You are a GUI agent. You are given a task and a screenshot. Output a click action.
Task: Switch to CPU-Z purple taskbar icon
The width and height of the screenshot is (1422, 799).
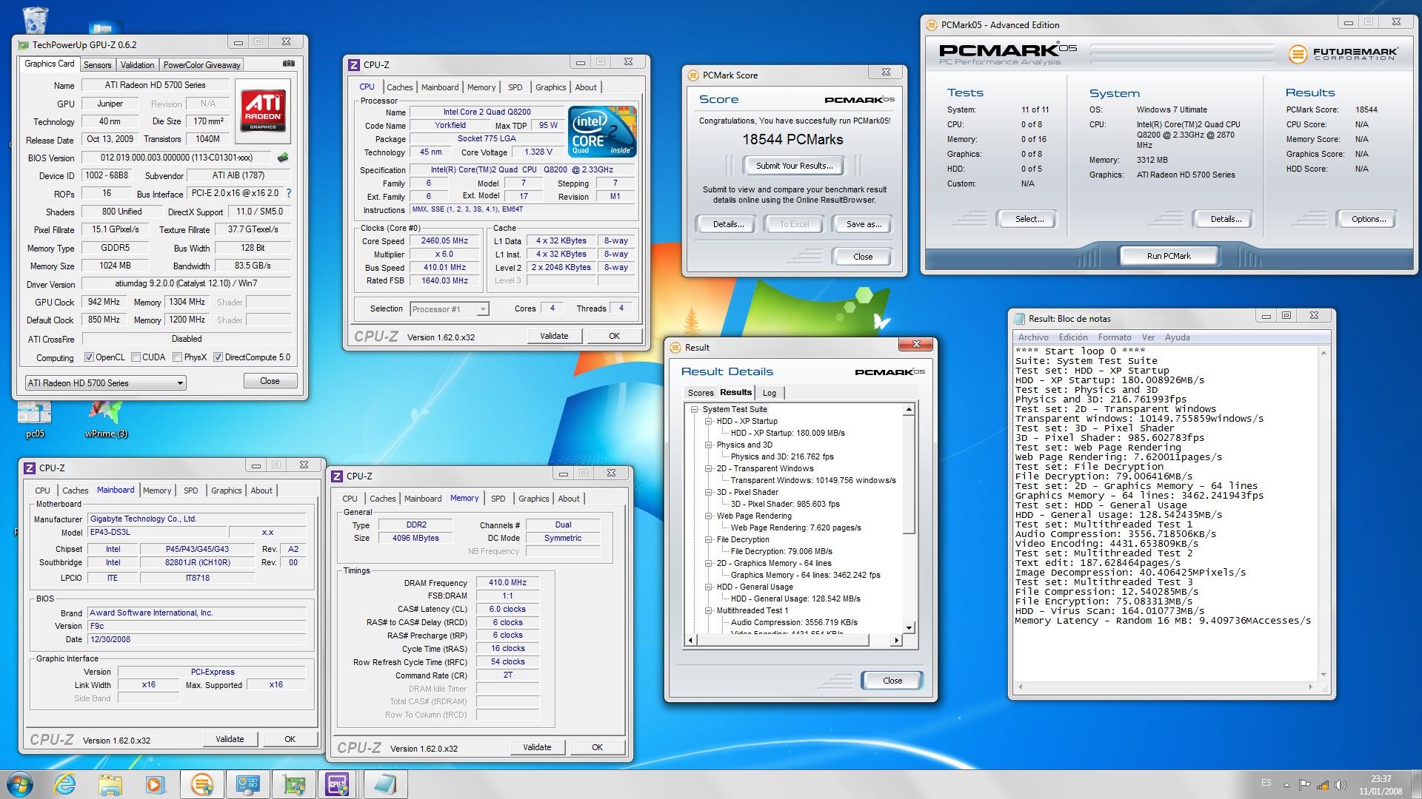338,784
